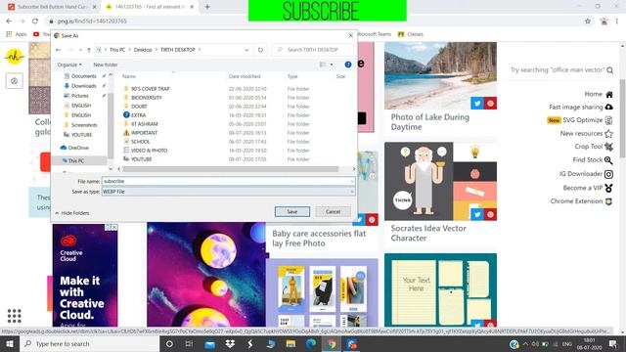This screenshot has width=626, height=352.
Task: Open the SVG Optimize link
Action: (x=580, y=120)
